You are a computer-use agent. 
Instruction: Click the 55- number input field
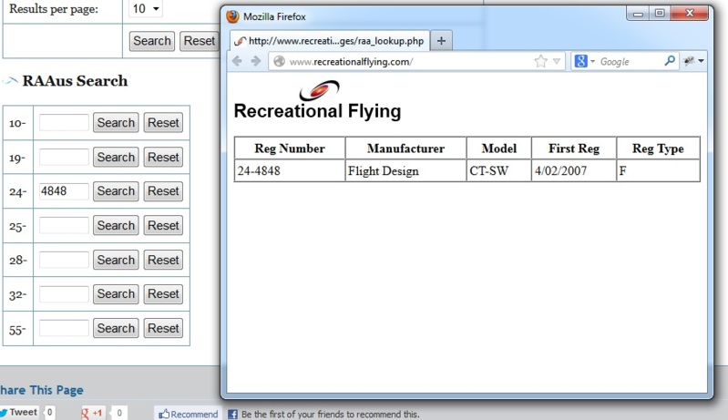[64, 328]
